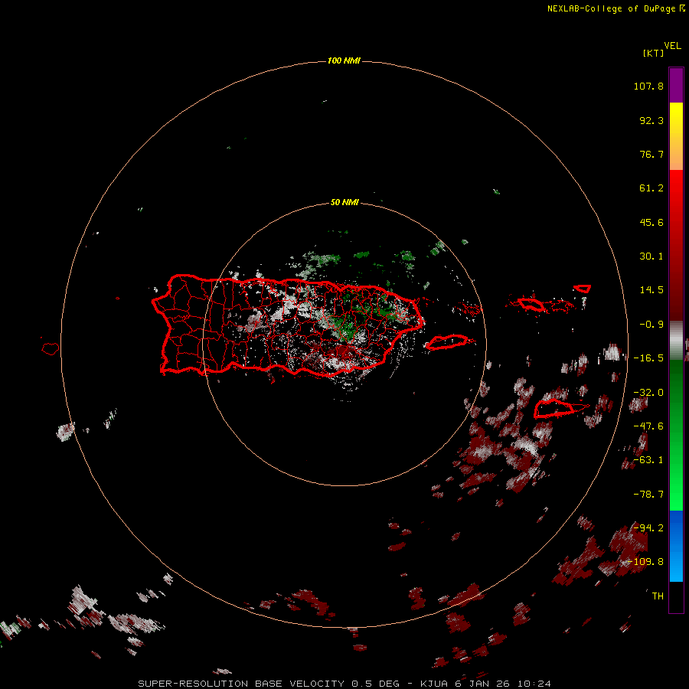Image resolution: width=689 pixels, height=689 pixels.
Task: Click the 76.7 velocity scale value
Action: pyautogui.click(x=651, y=154)
